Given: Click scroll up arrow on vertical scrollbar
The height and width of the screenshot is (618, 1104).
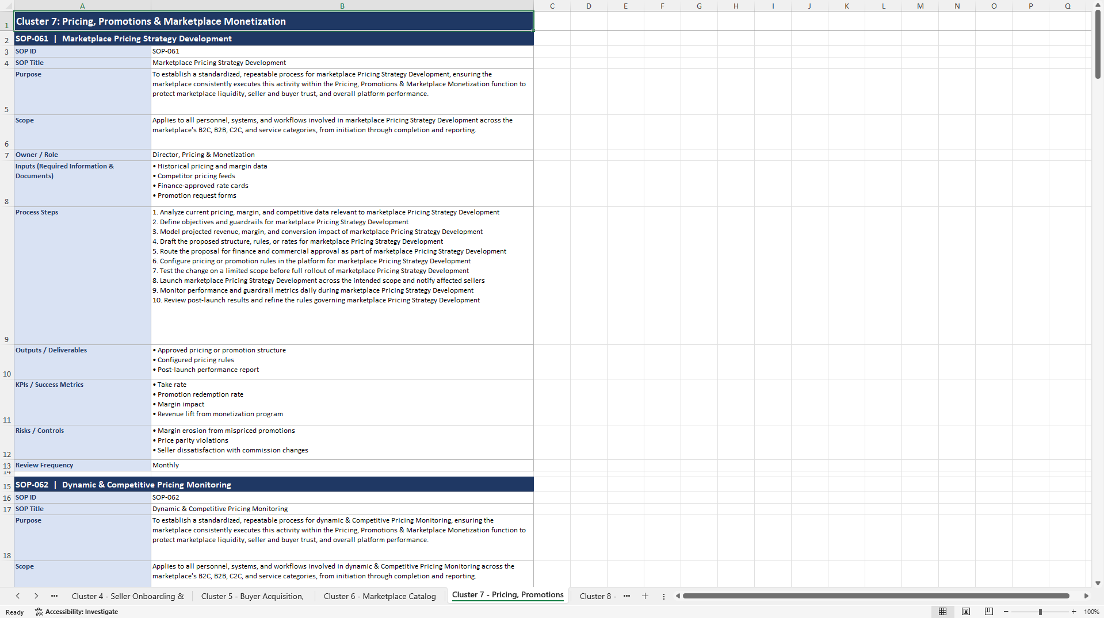Looking at the screenshot, I should click(1098, 5).
